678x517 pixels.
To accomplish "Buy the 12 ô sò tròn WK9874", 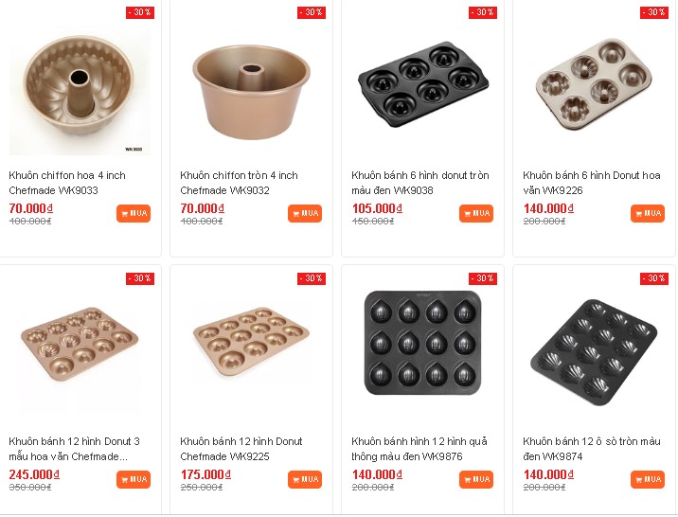I will 648,479.
